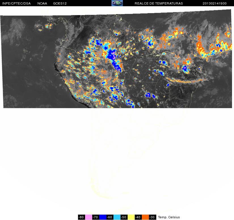Click the -40 legend value
The width and height of the screenshot is (234, 220).
138,217
